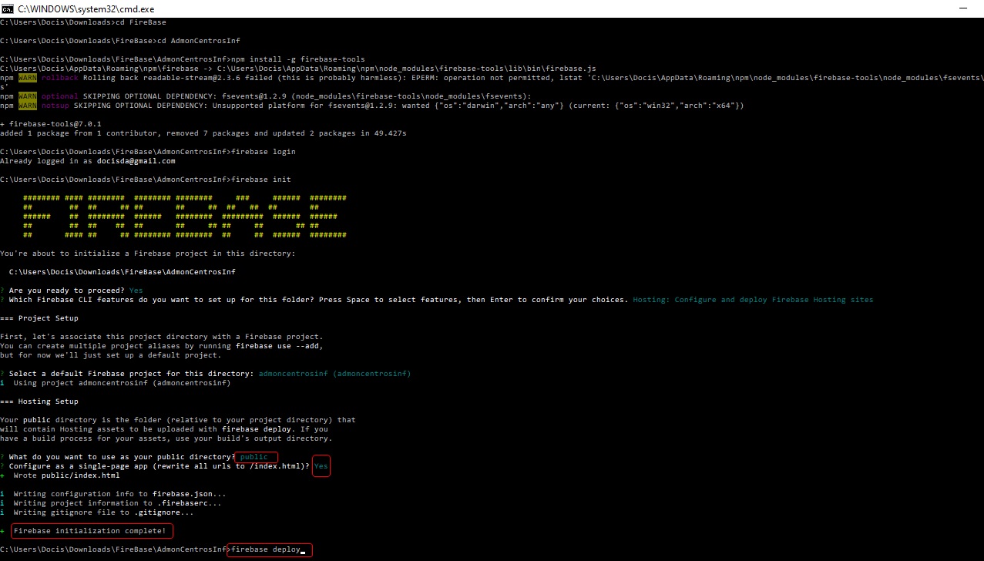
Task: Click the cmd.exe icon in title bar
Action: (8, 7)
